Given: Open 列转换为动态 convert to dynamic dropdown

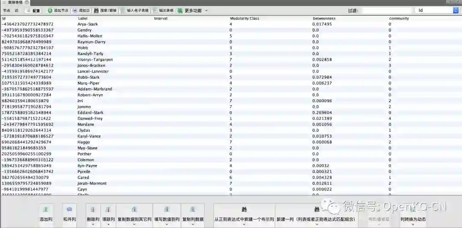Looking at the screenshot, I should pyautogui.click(x=413, y=215).
